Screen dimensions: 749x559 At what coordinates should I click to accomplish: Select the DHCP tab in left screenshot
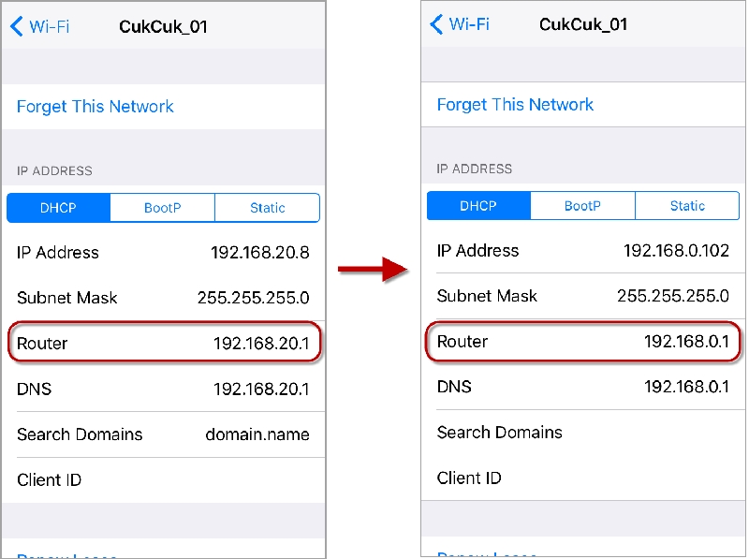(59, 208)
